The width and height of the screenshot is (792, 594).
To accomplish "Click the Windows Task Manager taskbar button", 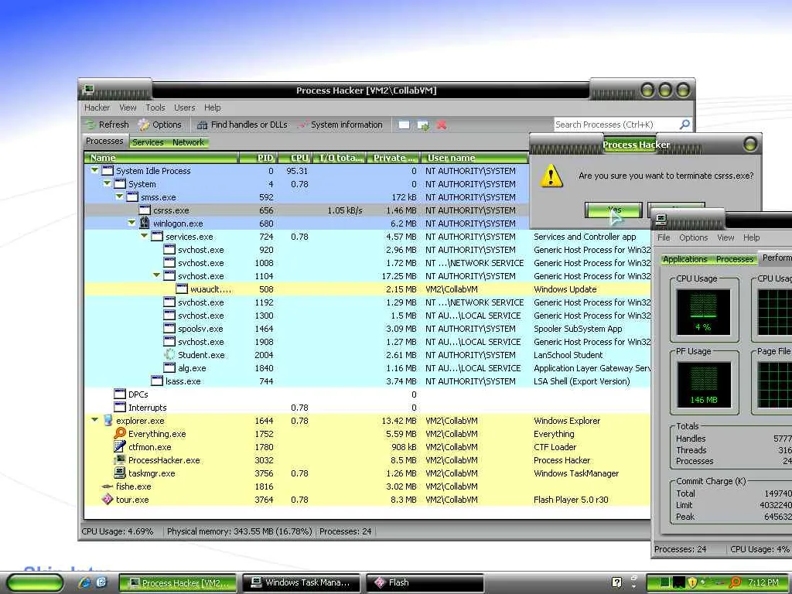I will pyautogui.click(x=301, y=583).
